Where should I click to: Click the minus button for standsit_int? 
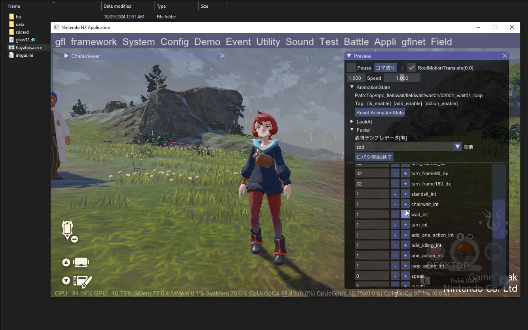point(395,194)
